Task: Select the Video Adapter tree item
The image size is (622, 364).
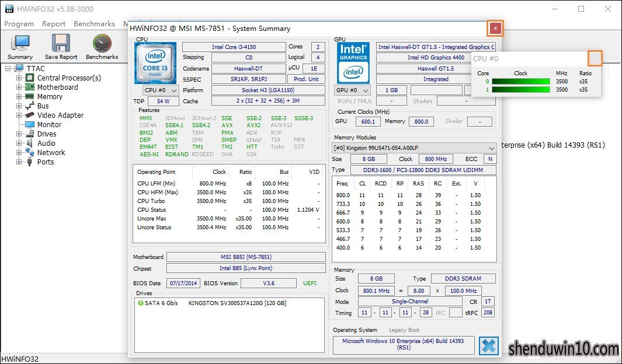Action: [60, 116]
